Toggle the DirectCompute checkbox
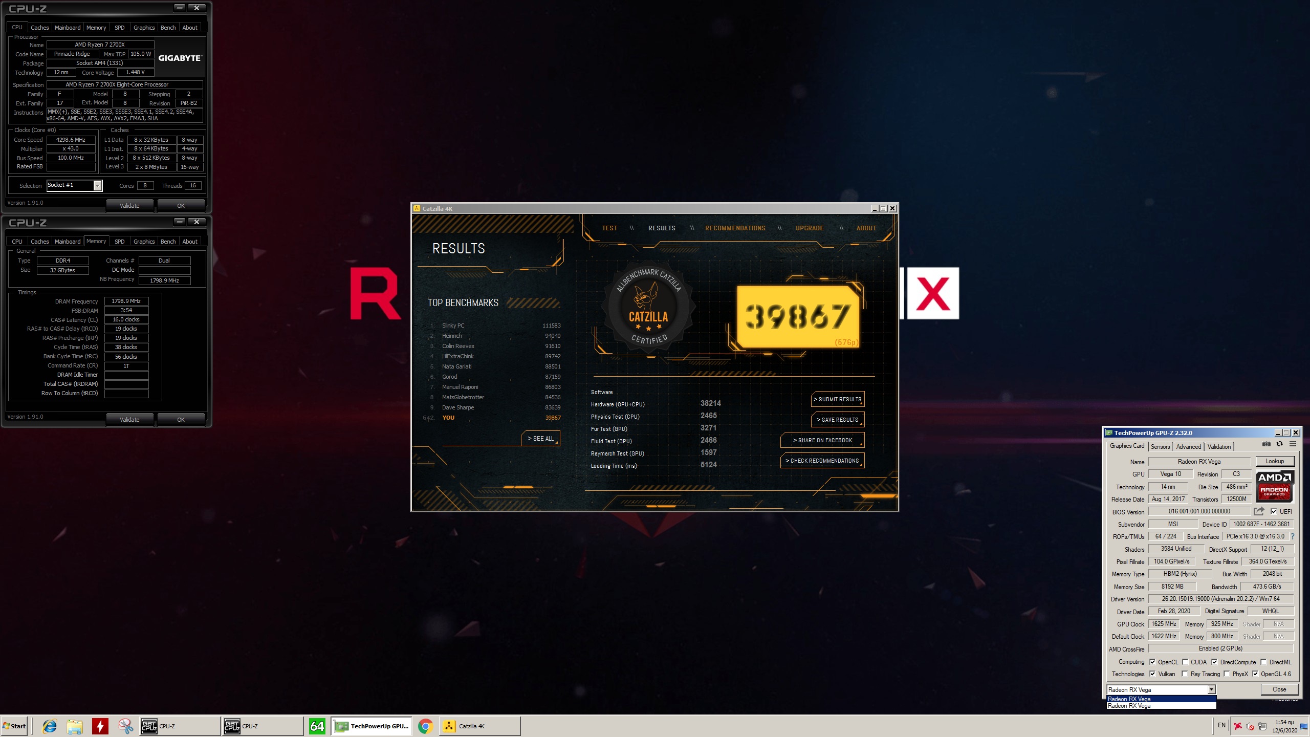The image size is (1310, 737). click(x=1214, y=662)
